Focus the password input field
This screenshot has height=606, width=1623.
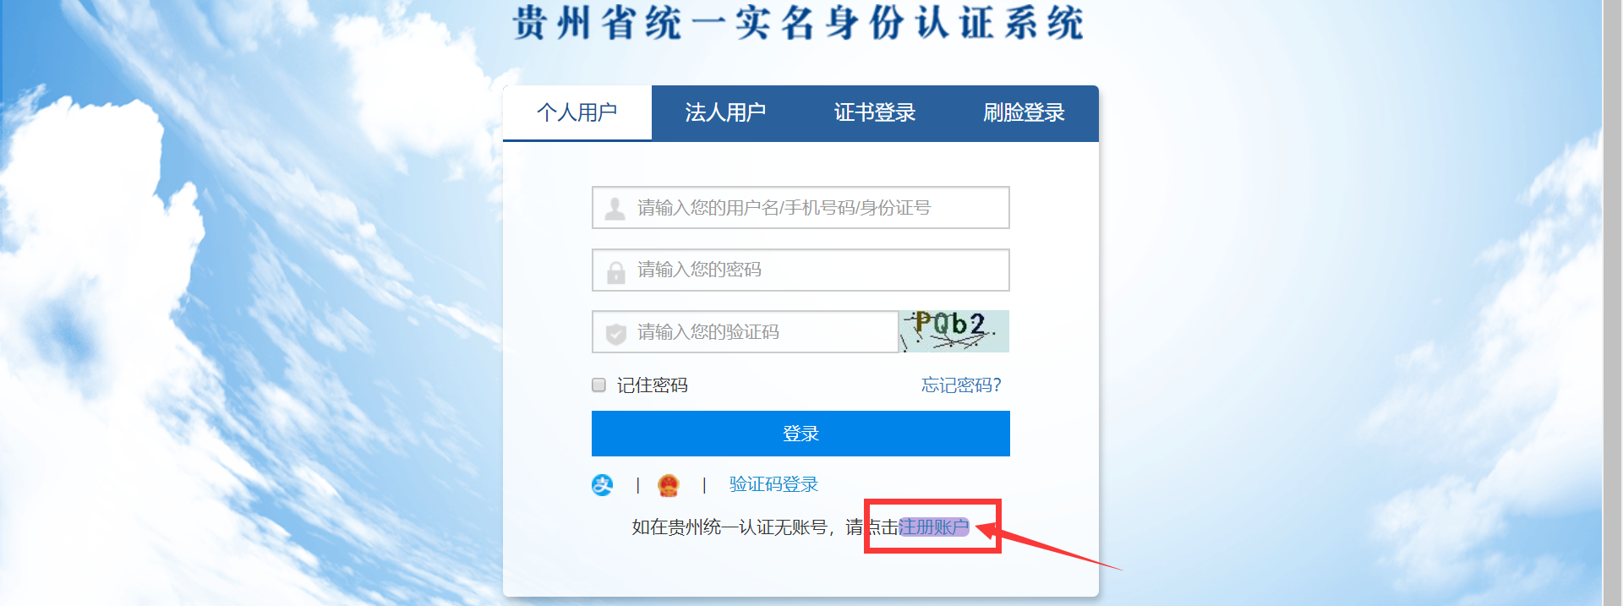coord(801,270)
